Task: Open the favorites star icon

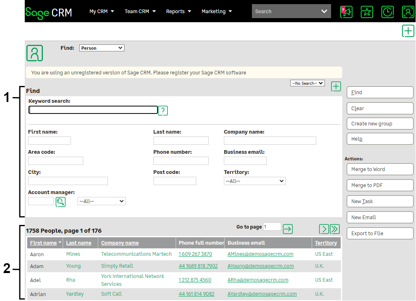Action: pos(367,12)
